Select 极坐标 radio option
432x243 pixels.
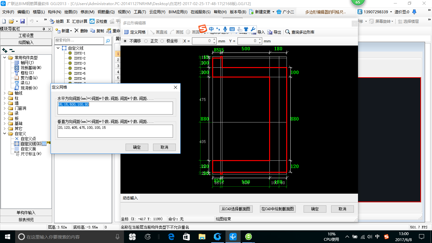click(162, 41)
